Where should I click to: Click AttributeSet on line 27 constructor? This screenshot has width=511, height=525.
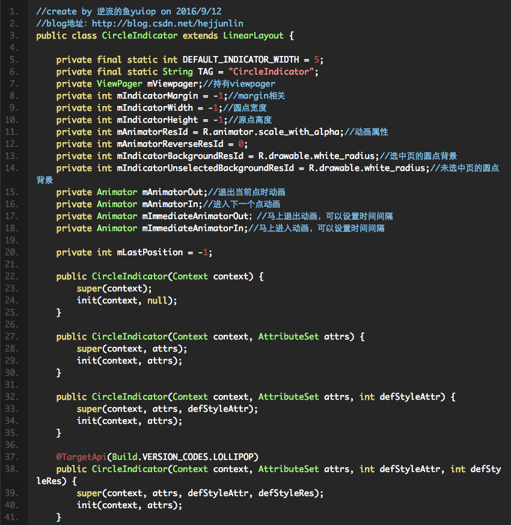pos(289,337)
